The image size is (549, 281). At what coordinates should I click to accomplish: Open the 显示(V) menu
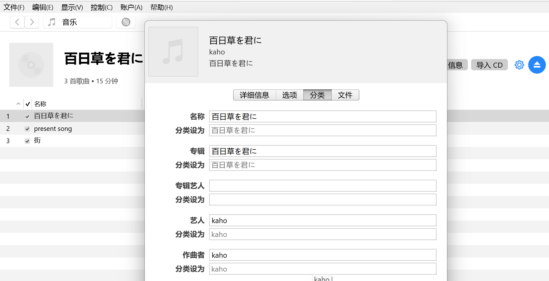(72, 7)
